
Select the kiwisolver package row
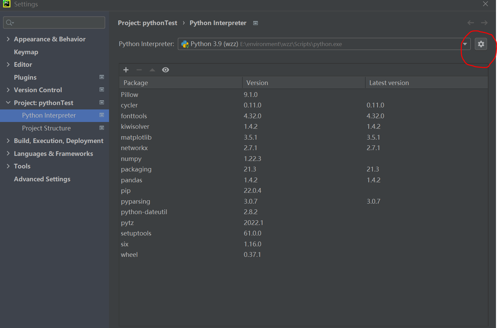[303, 126]
